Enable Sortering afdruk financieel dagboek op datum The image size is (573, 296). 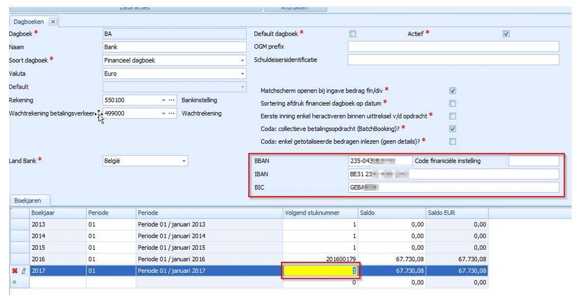pos(452,104)
